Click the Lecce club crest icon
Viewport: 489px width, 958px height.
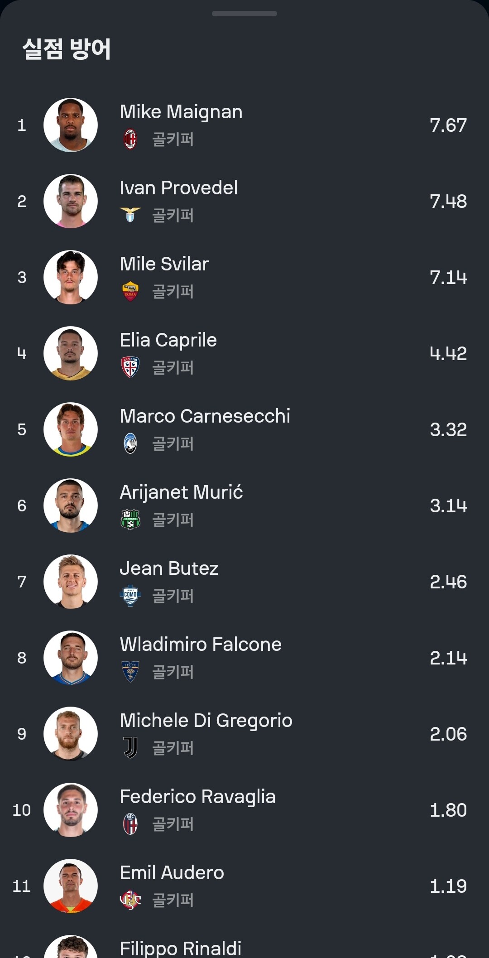[x=130, y=672]
